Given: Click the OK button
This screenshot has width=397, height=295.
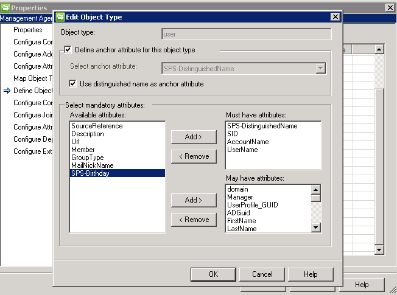Looking at the screenshot, I should (x=213, y=274).
